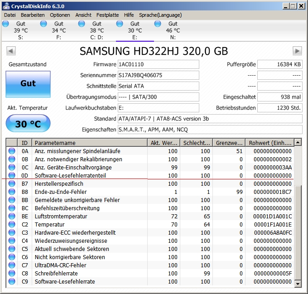Click status icon of row BB
The height and width of the screenshot is (294, 308).
(x=12, y=200)
